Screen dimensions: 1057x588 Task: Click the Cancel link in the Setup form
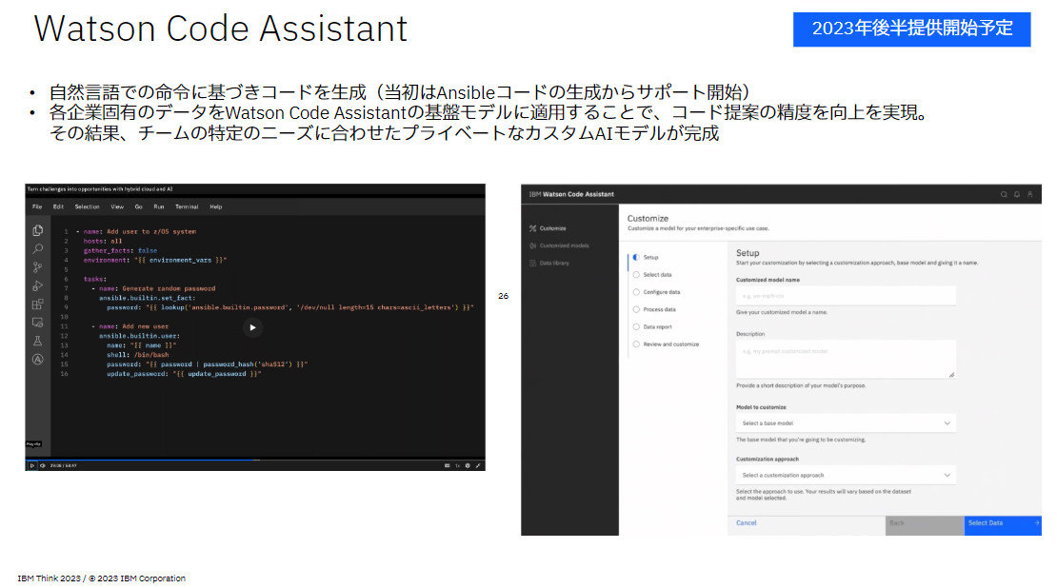[746, 523]
